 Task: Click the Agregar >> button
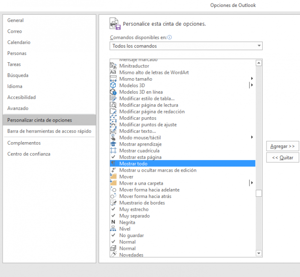(282, 146)
